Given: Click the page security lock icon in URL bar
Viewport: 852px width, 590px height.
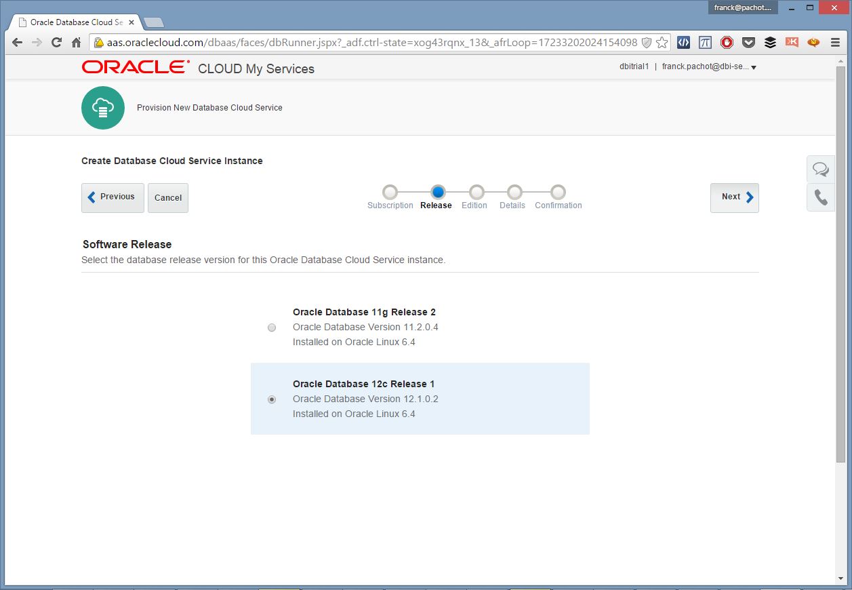Looking at the screenshot, I should click(99, 42).
